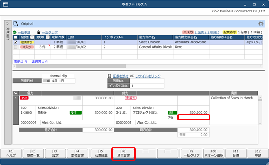Image resolution: width=269 pixels, height=165 pixels.
Task: Click the F9 一括クリア button
Action: (x=192, y=153)
